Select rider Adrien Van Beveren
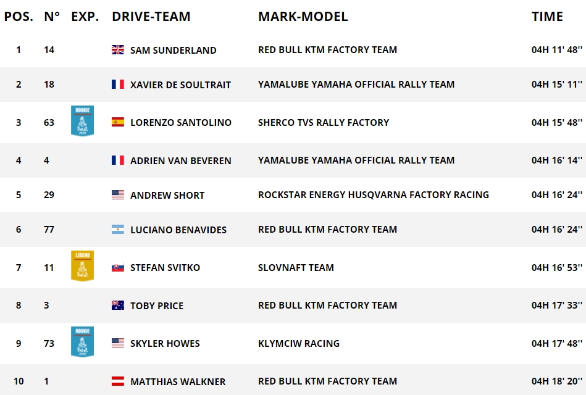586x395 pixels. point(180,160)
